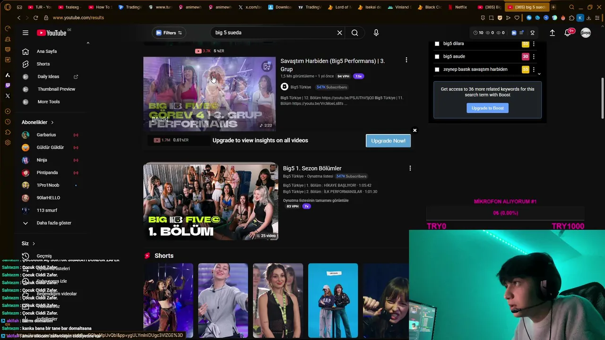Open the Big5 Türkiye channel under the first video
Image resolution: width=605 pixels, height=340 pixels.
tap(301, 87)
